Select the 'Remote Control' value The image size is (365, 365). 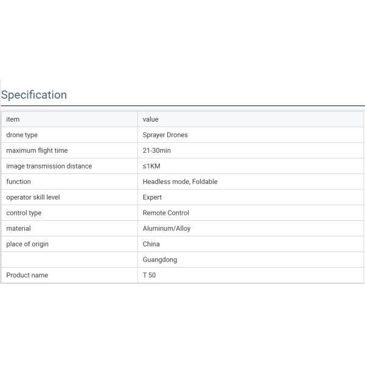[x=165, y=213]
